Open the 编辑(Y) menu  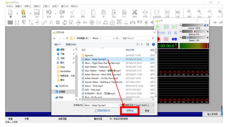(x=18, y=6)
